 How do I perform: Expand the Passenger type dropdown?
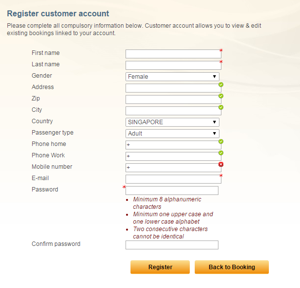pyautogui.click(x=172, y=134)
